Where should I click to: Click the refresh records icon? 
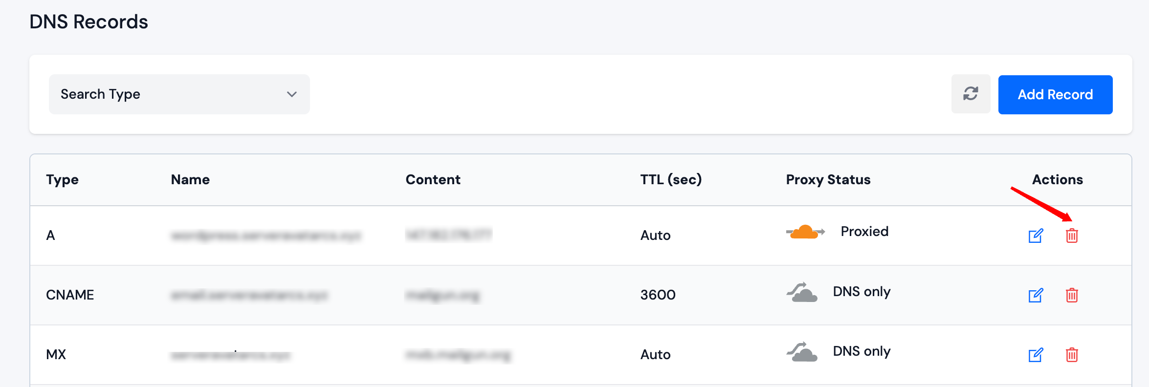pyautogui.click(x=971, y=94)
